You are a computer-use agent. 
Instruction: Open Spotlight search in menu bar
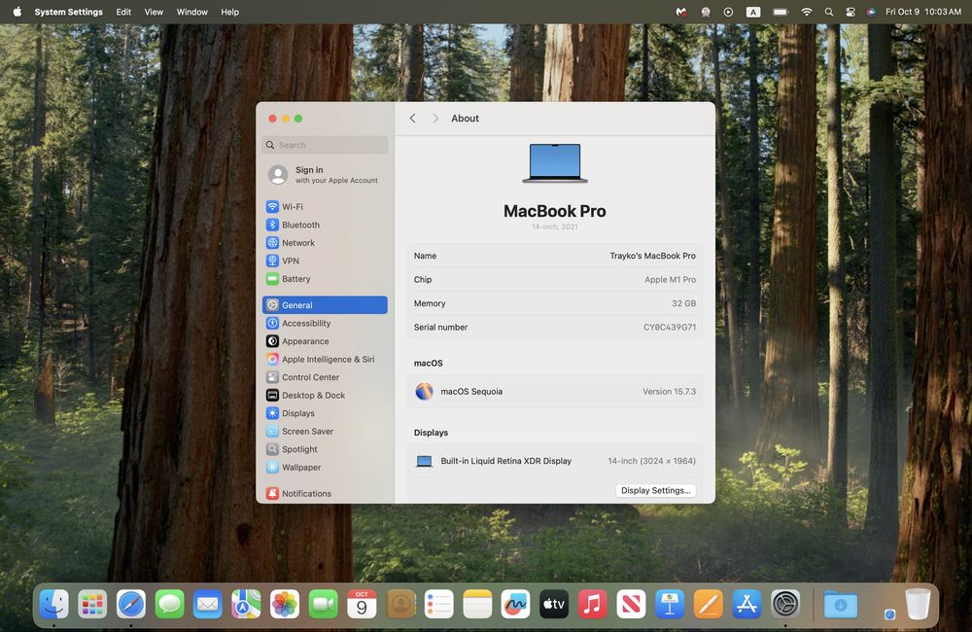click(x=829, y=12)
